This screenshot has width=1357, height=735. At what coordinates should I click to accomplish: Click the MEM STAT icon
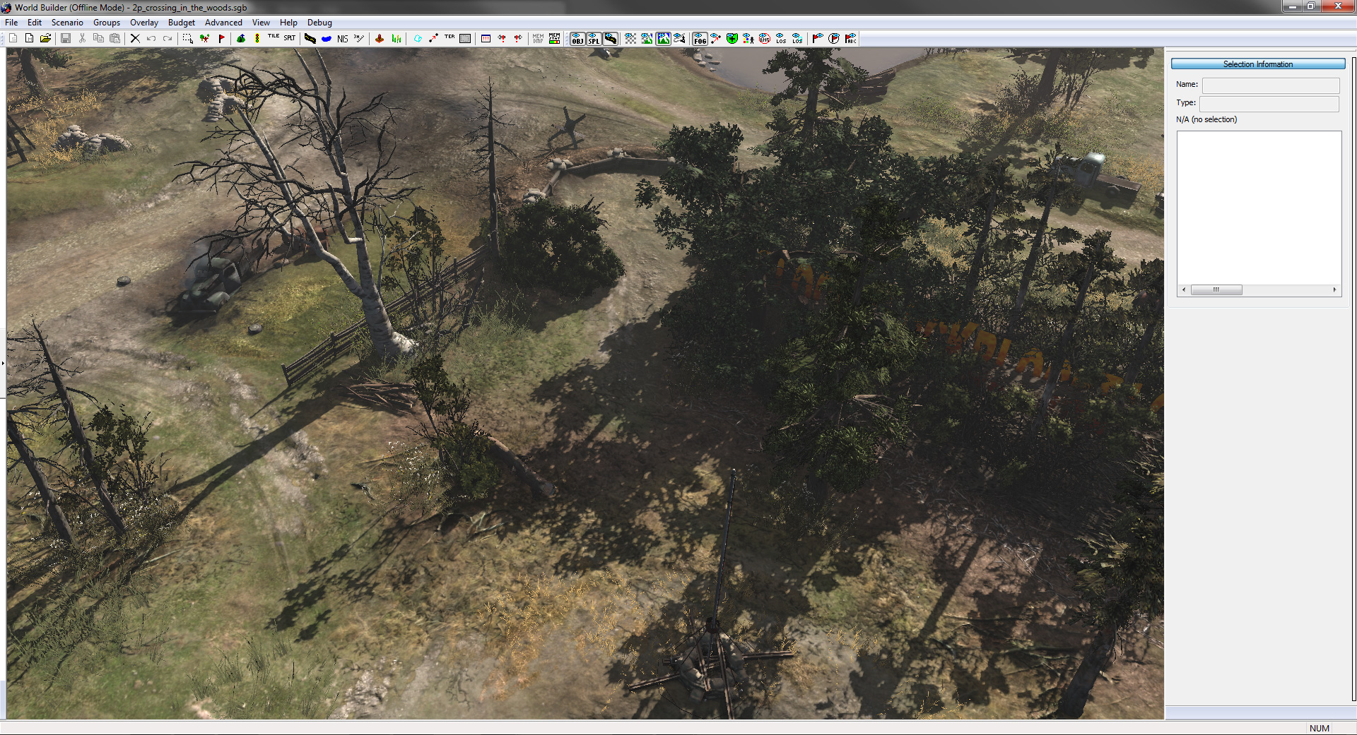click(555, 39)
